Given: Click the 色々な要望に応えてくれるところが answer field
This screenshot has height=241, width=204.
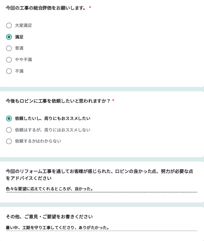Looking at the screenshot, I should tap(102, 189).
